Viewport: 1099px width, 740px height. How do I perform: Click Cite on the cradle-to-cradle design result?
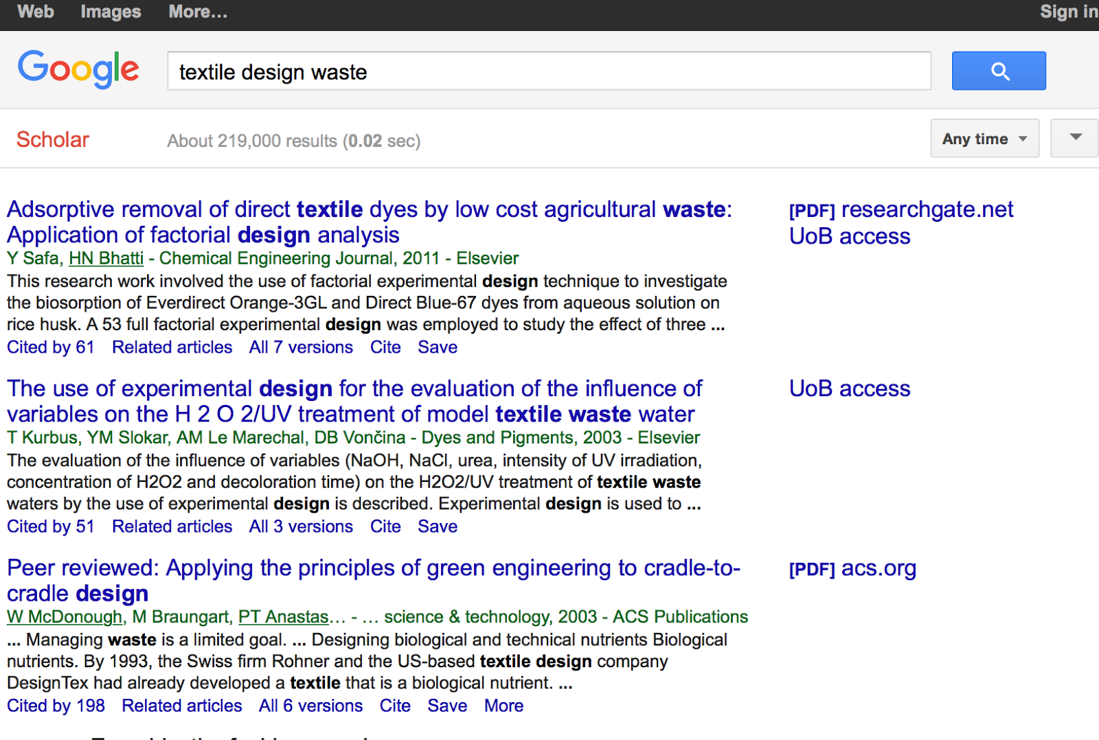coord(395,706)
